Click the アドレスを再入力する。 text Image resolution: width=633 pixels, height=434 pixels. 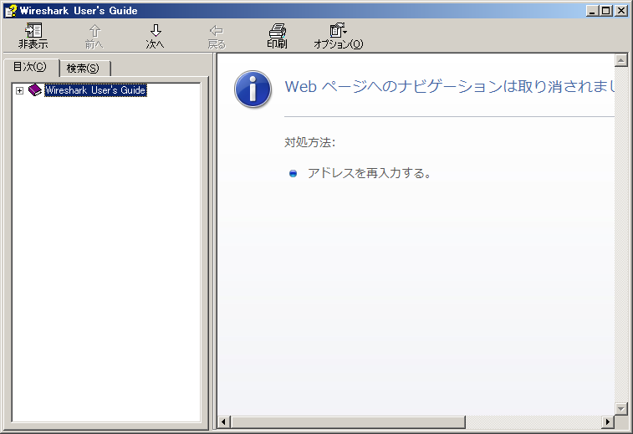click(370, 173)
